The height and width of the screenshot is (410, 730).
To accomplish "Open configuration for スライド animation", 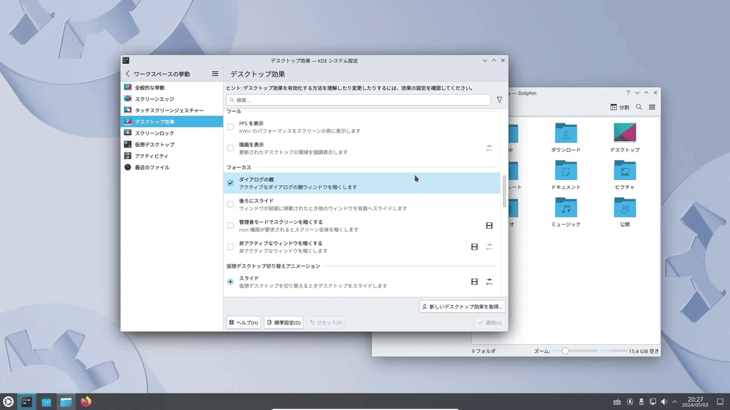I will coord(489,282).
